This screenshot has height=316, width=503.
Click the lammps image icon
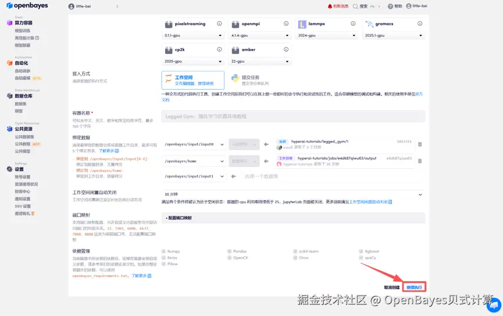[x=302, y=24]
